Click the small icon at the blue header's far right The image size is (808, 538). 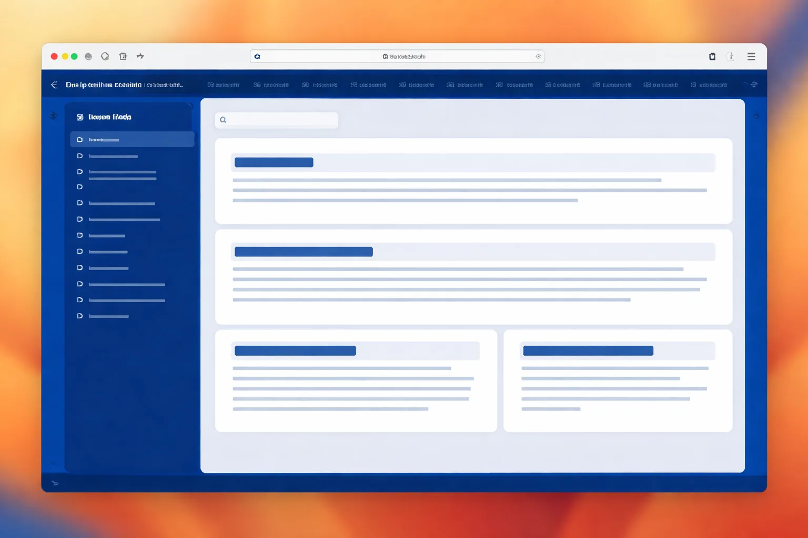tap(754, 85)
